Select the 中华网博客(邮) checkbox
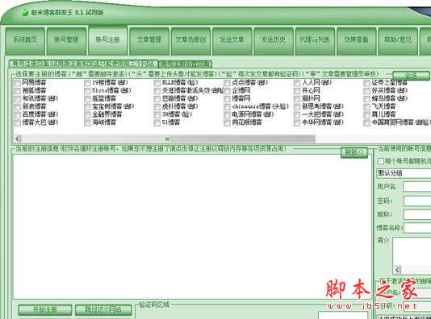The image size is (431, 319). pos(297,122)
